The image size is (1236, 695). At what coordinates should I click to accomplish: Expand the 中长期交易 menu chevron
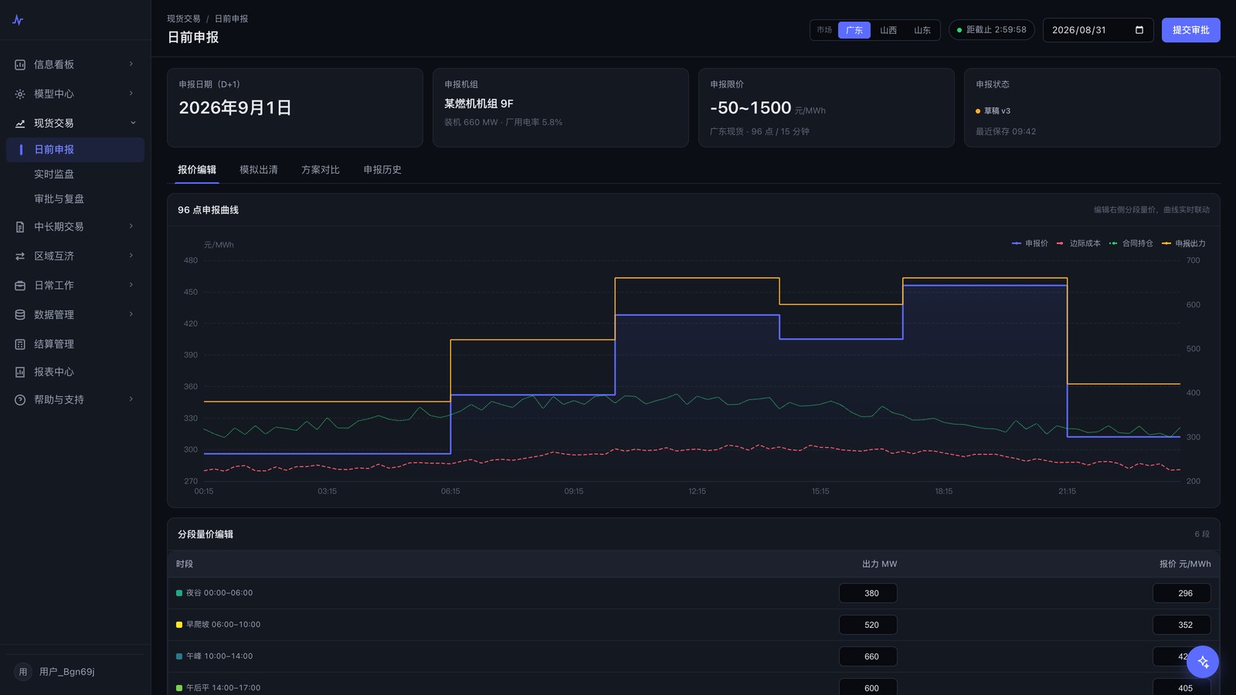coord(131,226)
